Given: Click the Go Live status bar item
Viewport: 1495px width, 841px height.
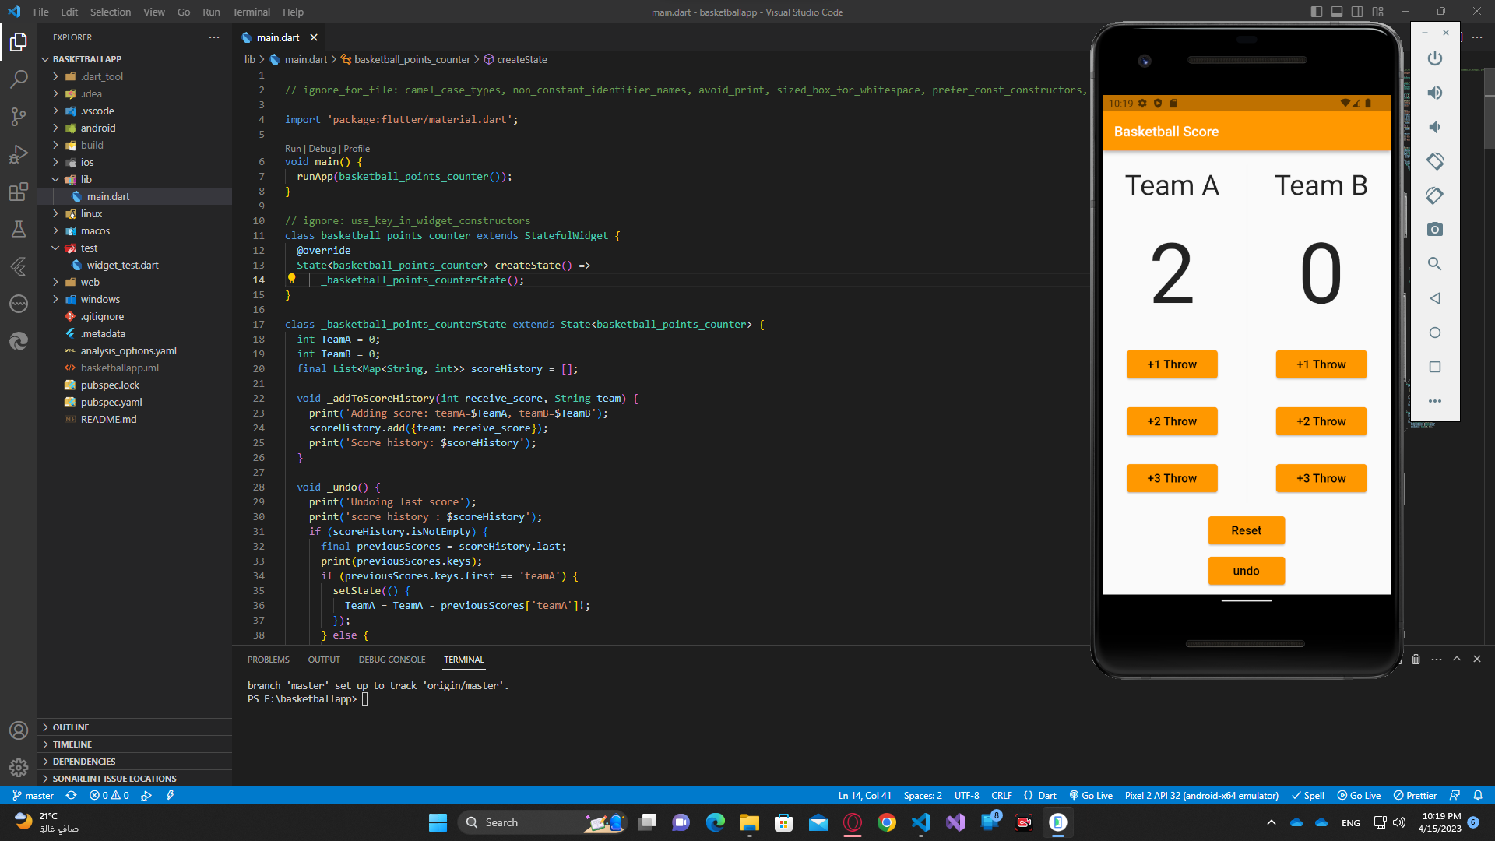Looking at the screenshot, I should tap(1091, 795).
